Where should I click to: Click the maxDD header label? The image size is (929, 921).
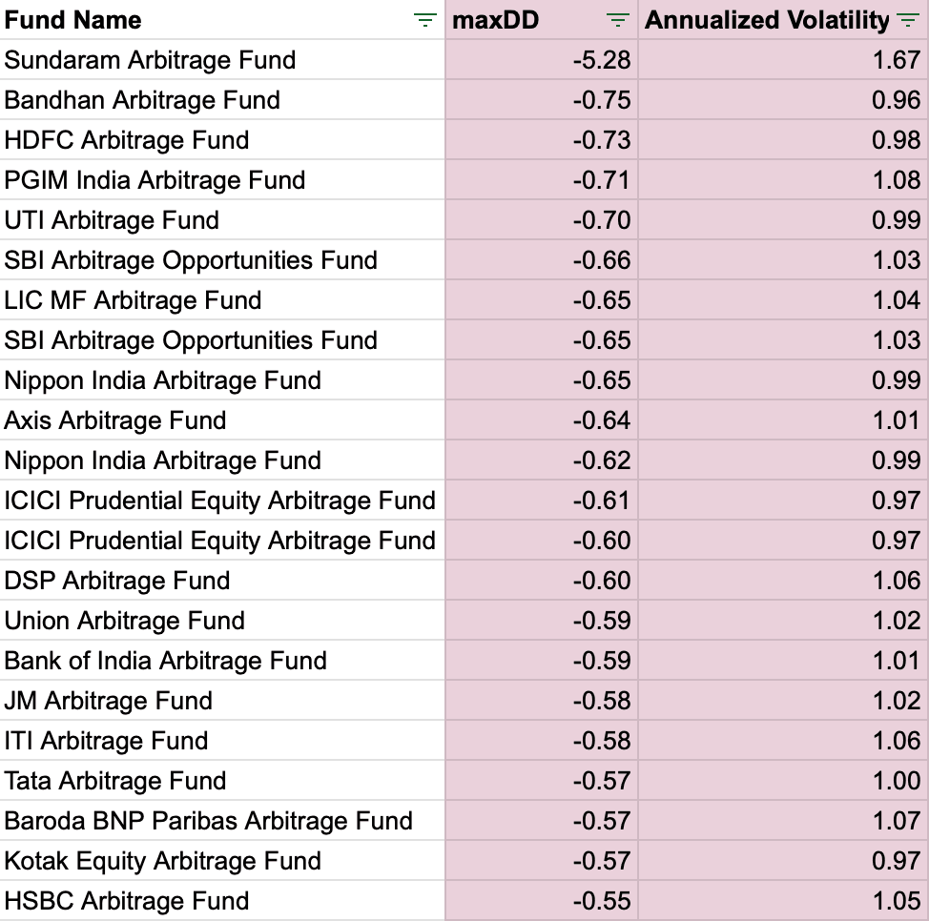tap(495, 20)
